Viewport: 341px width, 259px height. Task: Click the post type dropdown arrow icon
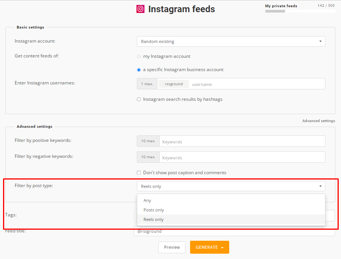click(320, 186)
